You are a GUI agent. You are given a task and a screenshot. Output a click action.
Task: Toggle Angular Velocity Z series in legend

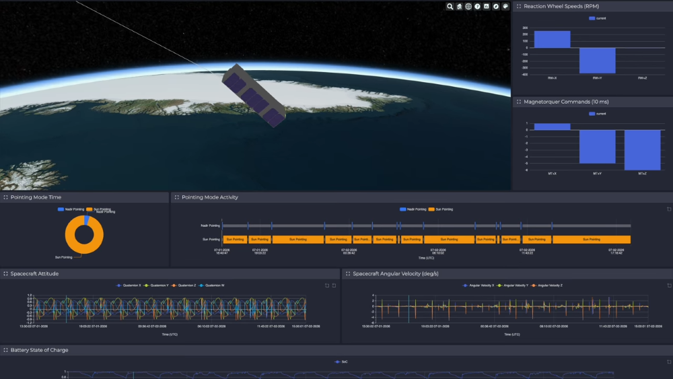pos(547,285)
